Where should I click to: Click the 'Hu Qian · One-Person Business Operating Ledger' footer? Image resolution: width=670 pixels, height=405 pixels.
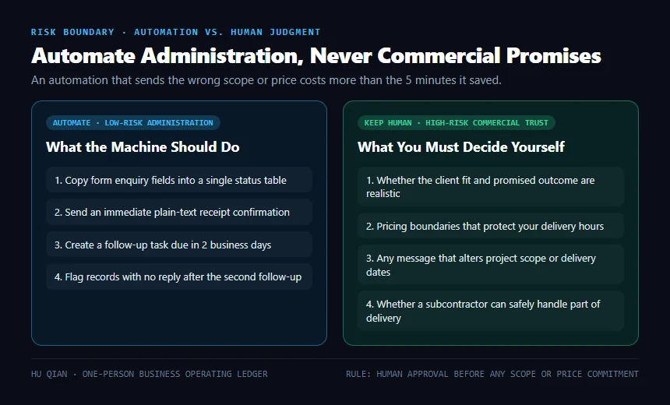coord(149,374)
